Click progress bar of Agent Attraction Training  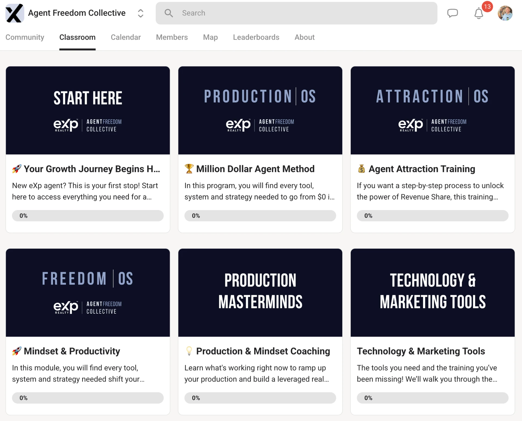[x=433, y=216]
